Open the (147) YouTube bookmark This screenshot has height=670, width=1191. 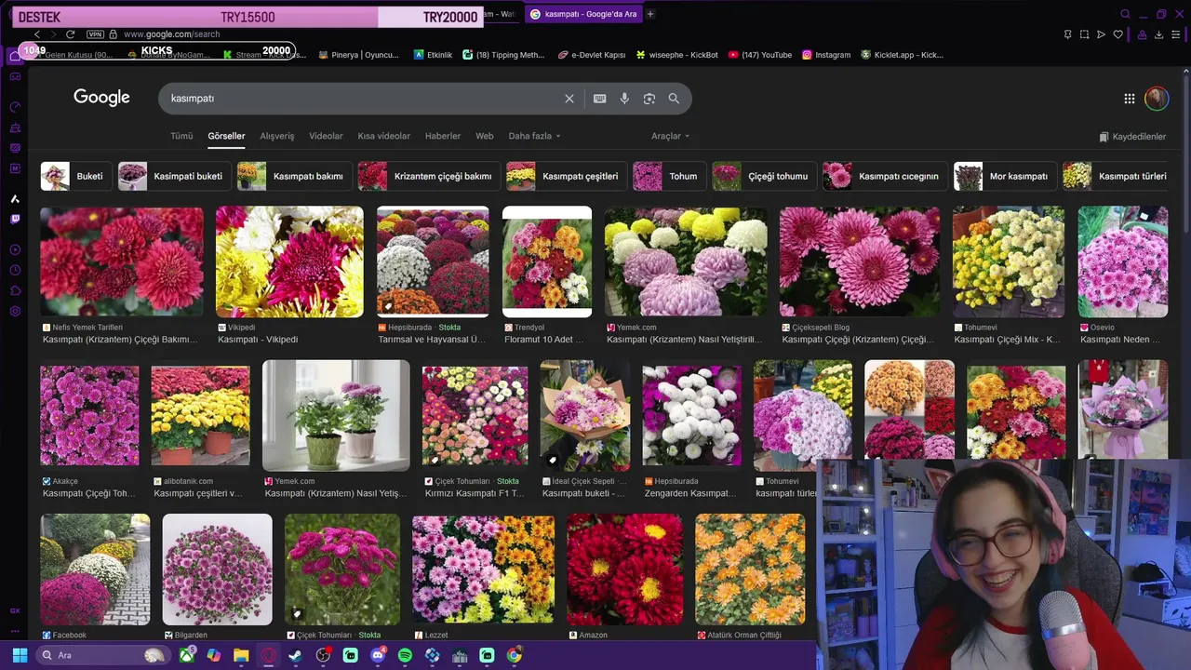pos(761,55)
